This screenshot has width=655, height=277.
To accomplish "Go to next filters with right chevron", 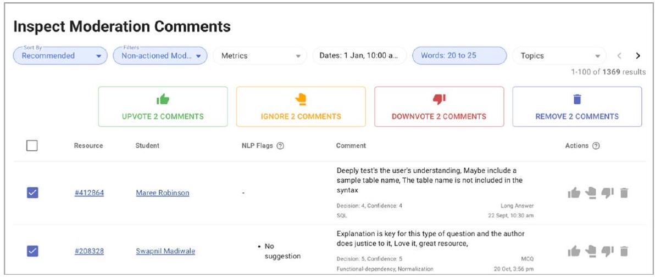I will 637,56.
